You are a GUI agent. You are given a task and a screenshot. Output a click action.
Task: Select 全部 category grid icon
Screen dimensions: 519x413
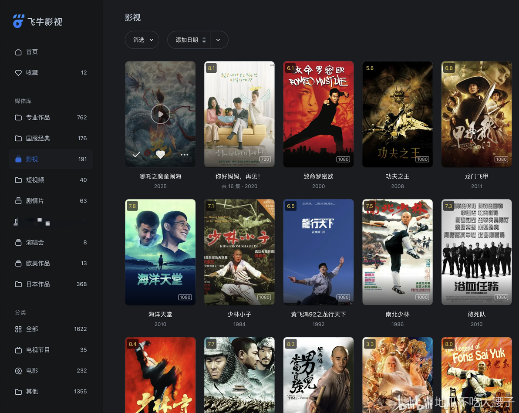(x=18, y=329)
